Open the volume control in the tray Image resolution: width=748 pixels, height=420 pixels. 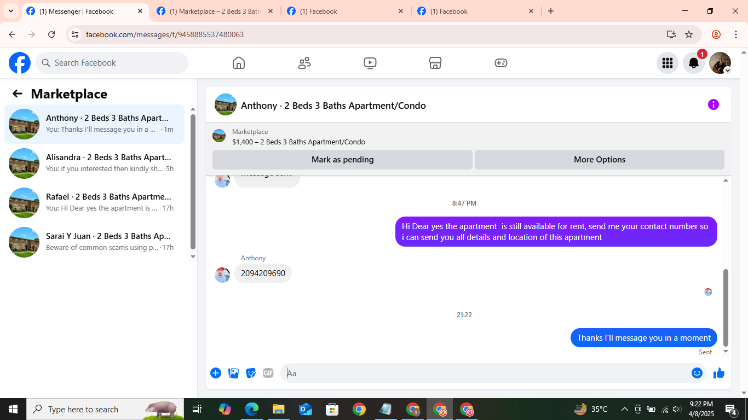[678, 409]
